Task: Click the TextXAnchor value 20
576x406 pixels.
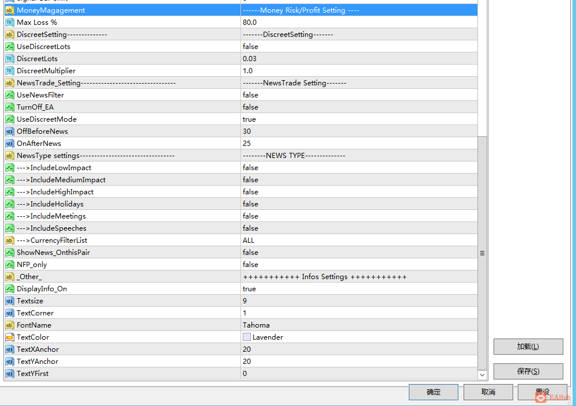Action: (247, 350)
